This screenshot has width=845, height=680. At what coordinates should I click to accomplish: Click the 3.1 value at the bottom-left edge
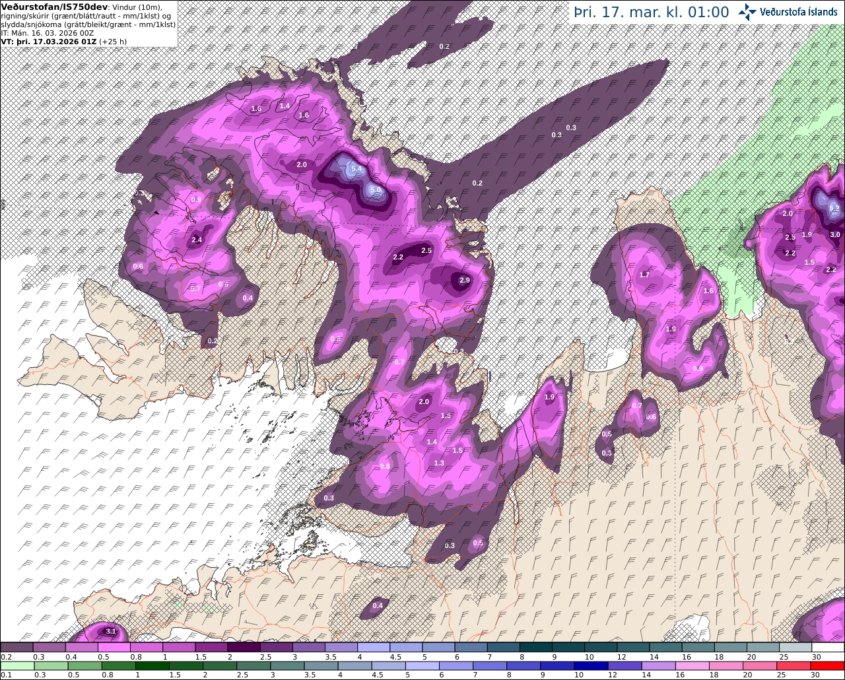click(x=111, y=632)
